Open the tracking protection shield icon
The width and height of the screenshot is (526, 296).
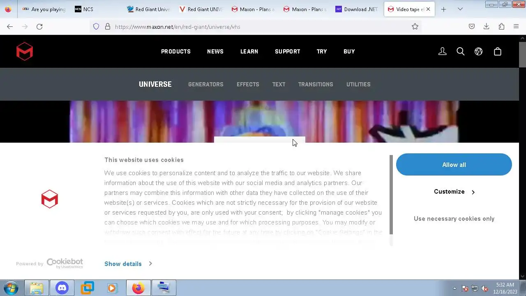(x=96, y=26)
